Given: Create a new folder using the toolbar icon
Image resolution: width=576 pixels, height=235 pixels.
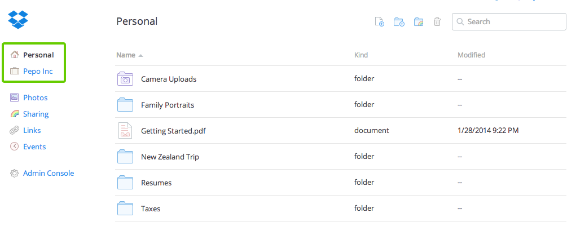Looking at the screenshot, I should pos(399,22).
